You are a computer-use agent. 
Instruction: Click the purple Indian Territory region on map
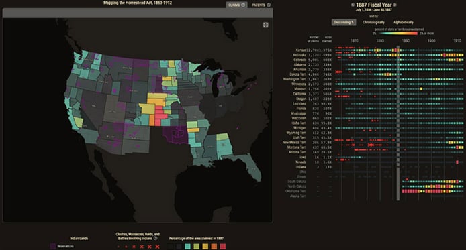(176, 134)
